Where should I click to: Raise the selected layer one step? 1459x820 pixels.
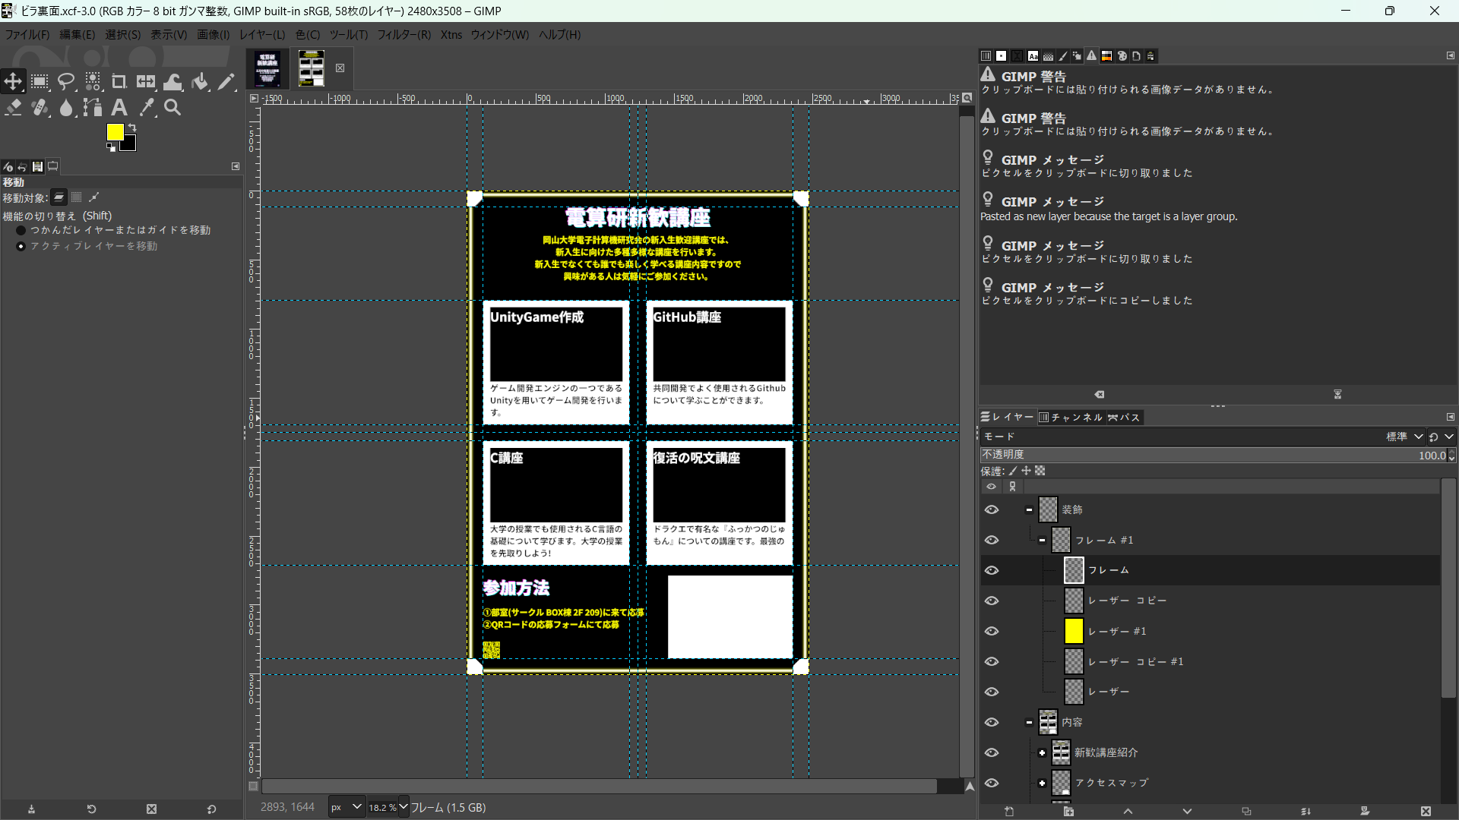[x=1128, y=811]
